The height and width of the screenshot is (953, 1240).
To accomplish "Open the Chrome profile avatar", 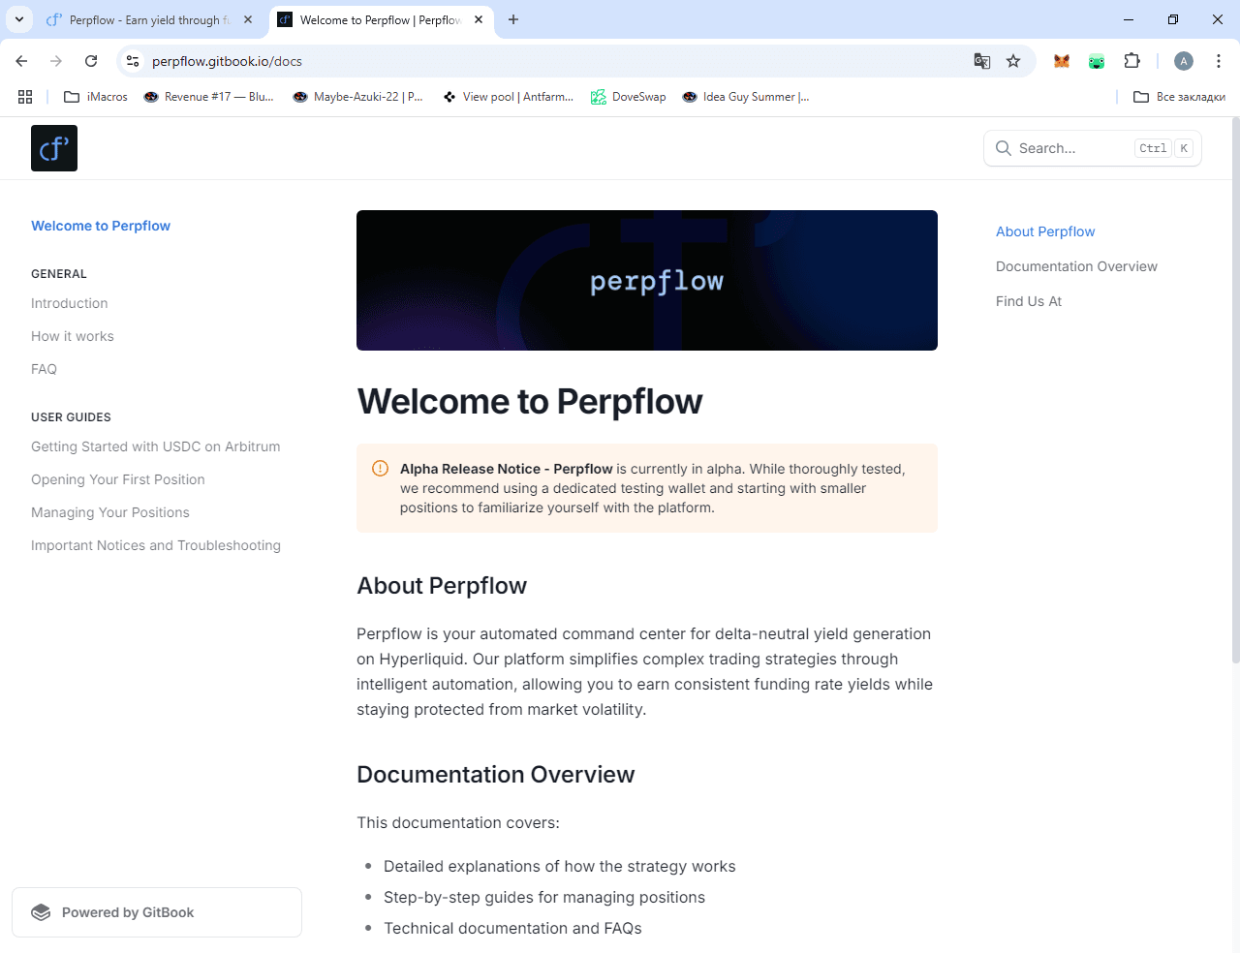I will point(1184,61).
